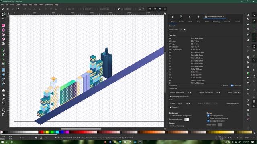Image resolution: width=257 pixels, height=144 pixels.
Task: Switch to the Grids tab
Action: tap(190, 22)
